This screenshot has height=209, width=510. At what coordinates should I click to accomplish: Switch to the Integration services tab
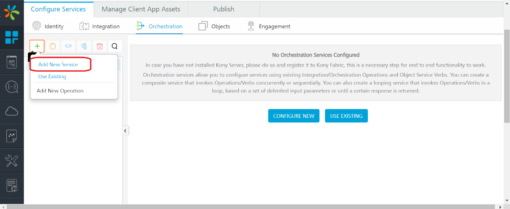coord(100,26)
